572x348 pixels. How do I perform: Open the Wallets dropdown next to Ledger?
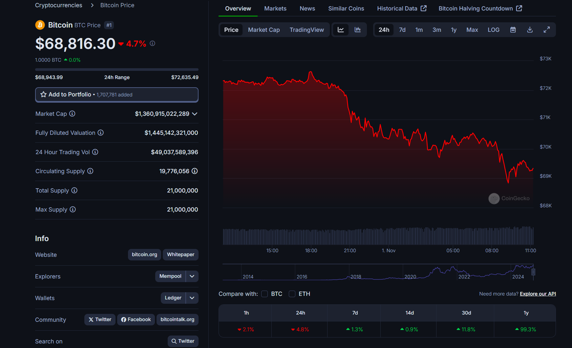point(192,298)
